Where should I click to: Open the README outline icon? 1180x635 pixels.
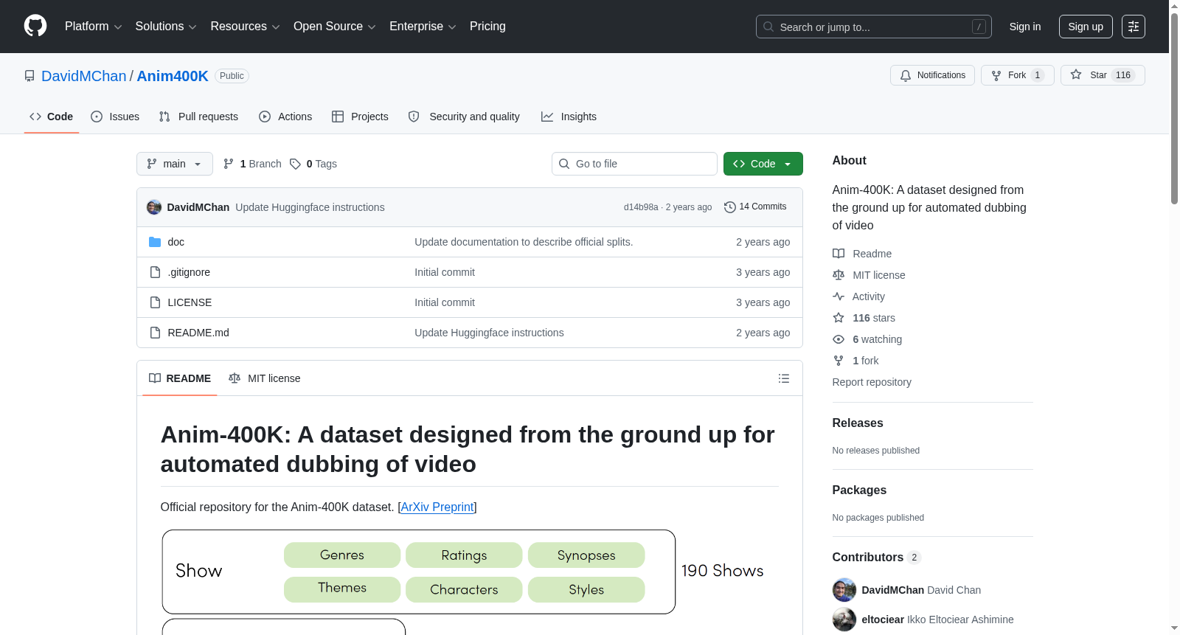(x=784, y=378)
